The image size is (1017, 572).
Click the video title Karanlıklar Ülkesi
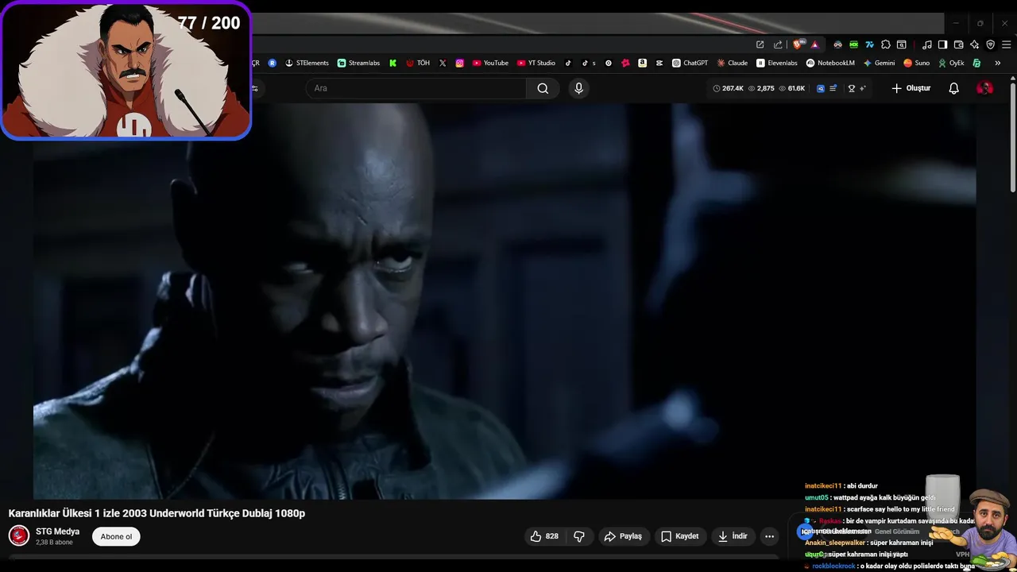157,513
